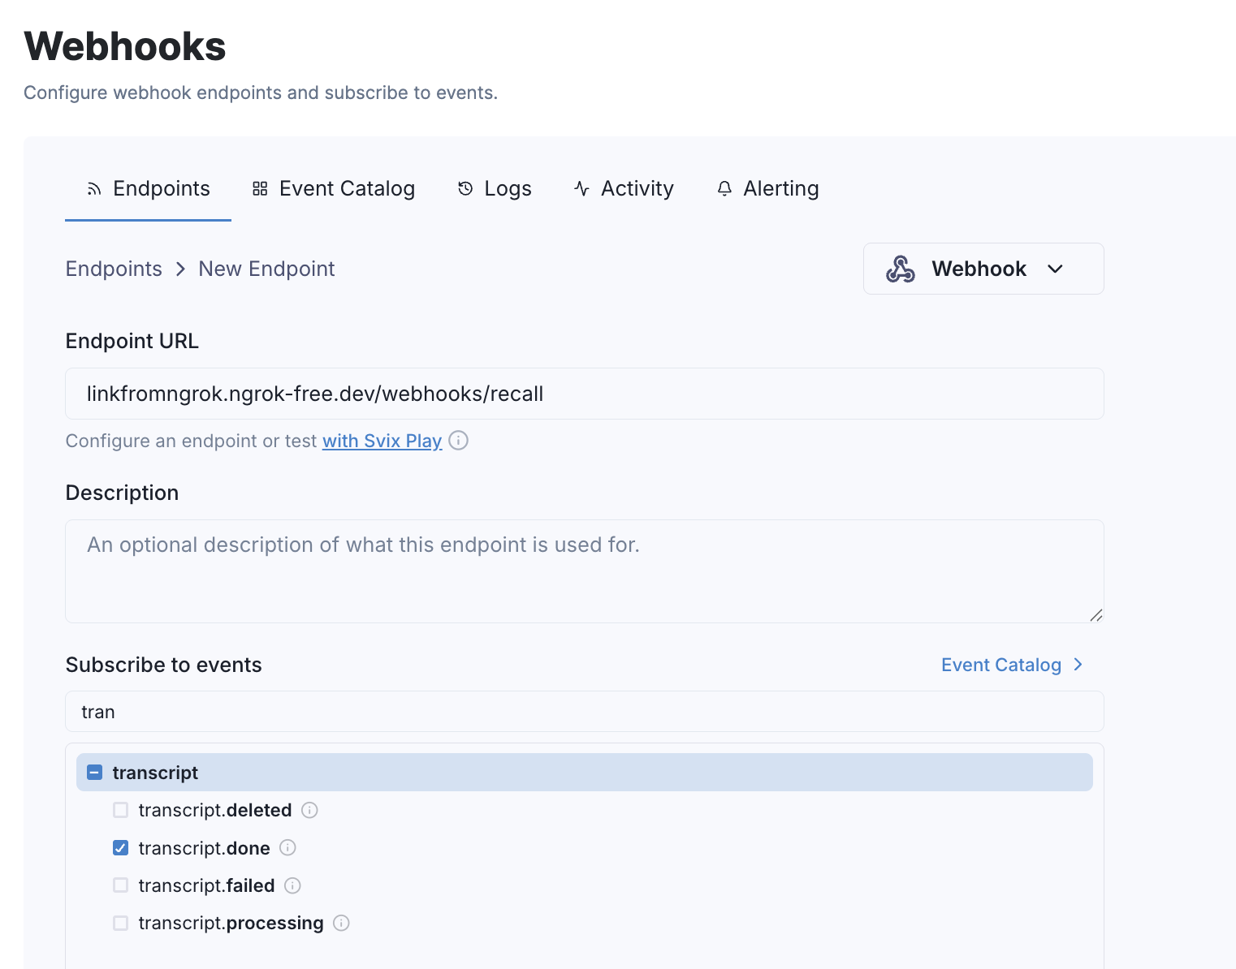Go to the Activity tab

624,188
